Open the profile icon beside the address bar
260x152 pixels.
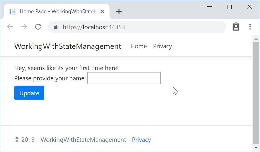(236, 27)
